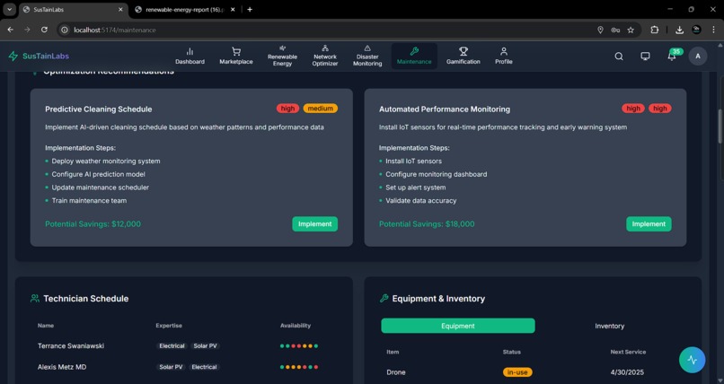
Task: Bookmark this page with star icon
Action: 631,30
